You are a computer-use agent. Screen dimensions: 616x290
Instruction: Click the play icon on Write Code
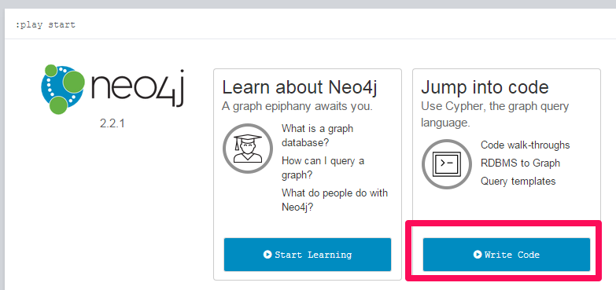pyautogui.click(x=478, y=255)
